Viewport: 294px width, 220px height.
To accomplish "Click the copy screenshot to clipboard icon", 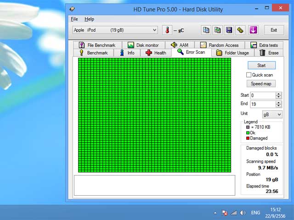I will click(x=218, y=30).
